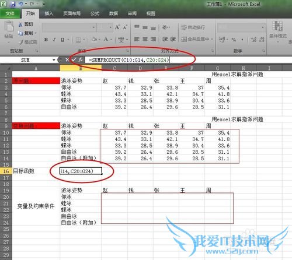This screenshot has height=260, width=292.
Task: Toggle Italic formatting
Action: 54,40
